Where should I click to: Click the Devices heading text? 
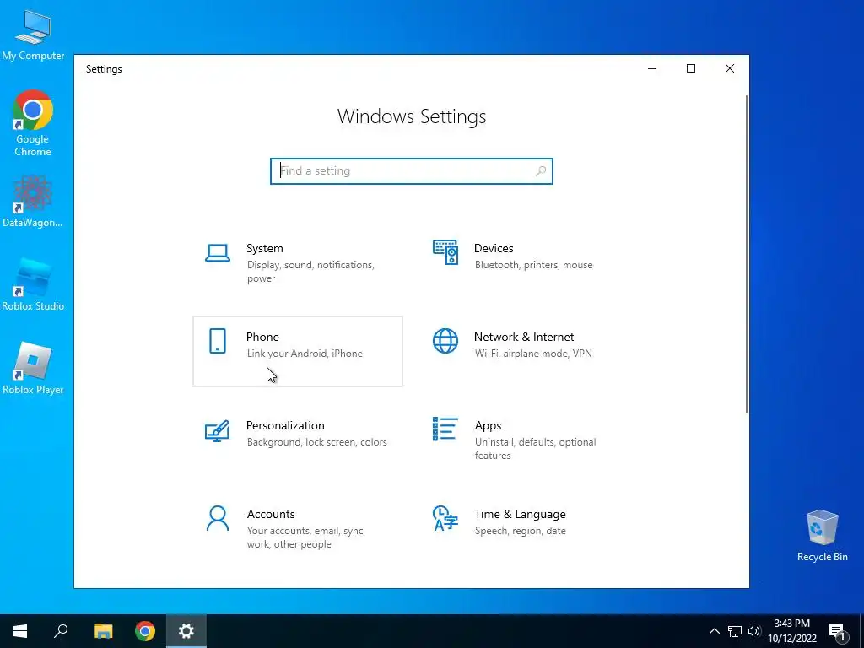494,249
